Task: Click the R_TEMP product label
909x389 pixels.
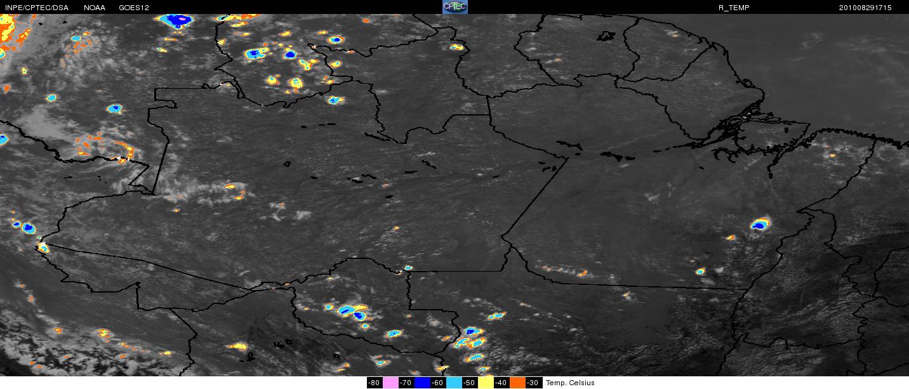Action: click(734, 8)
